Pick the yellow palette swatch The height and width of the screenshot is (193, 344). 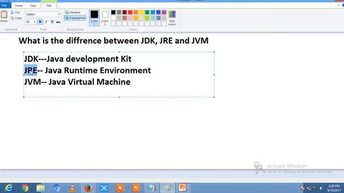pos(141,12)
